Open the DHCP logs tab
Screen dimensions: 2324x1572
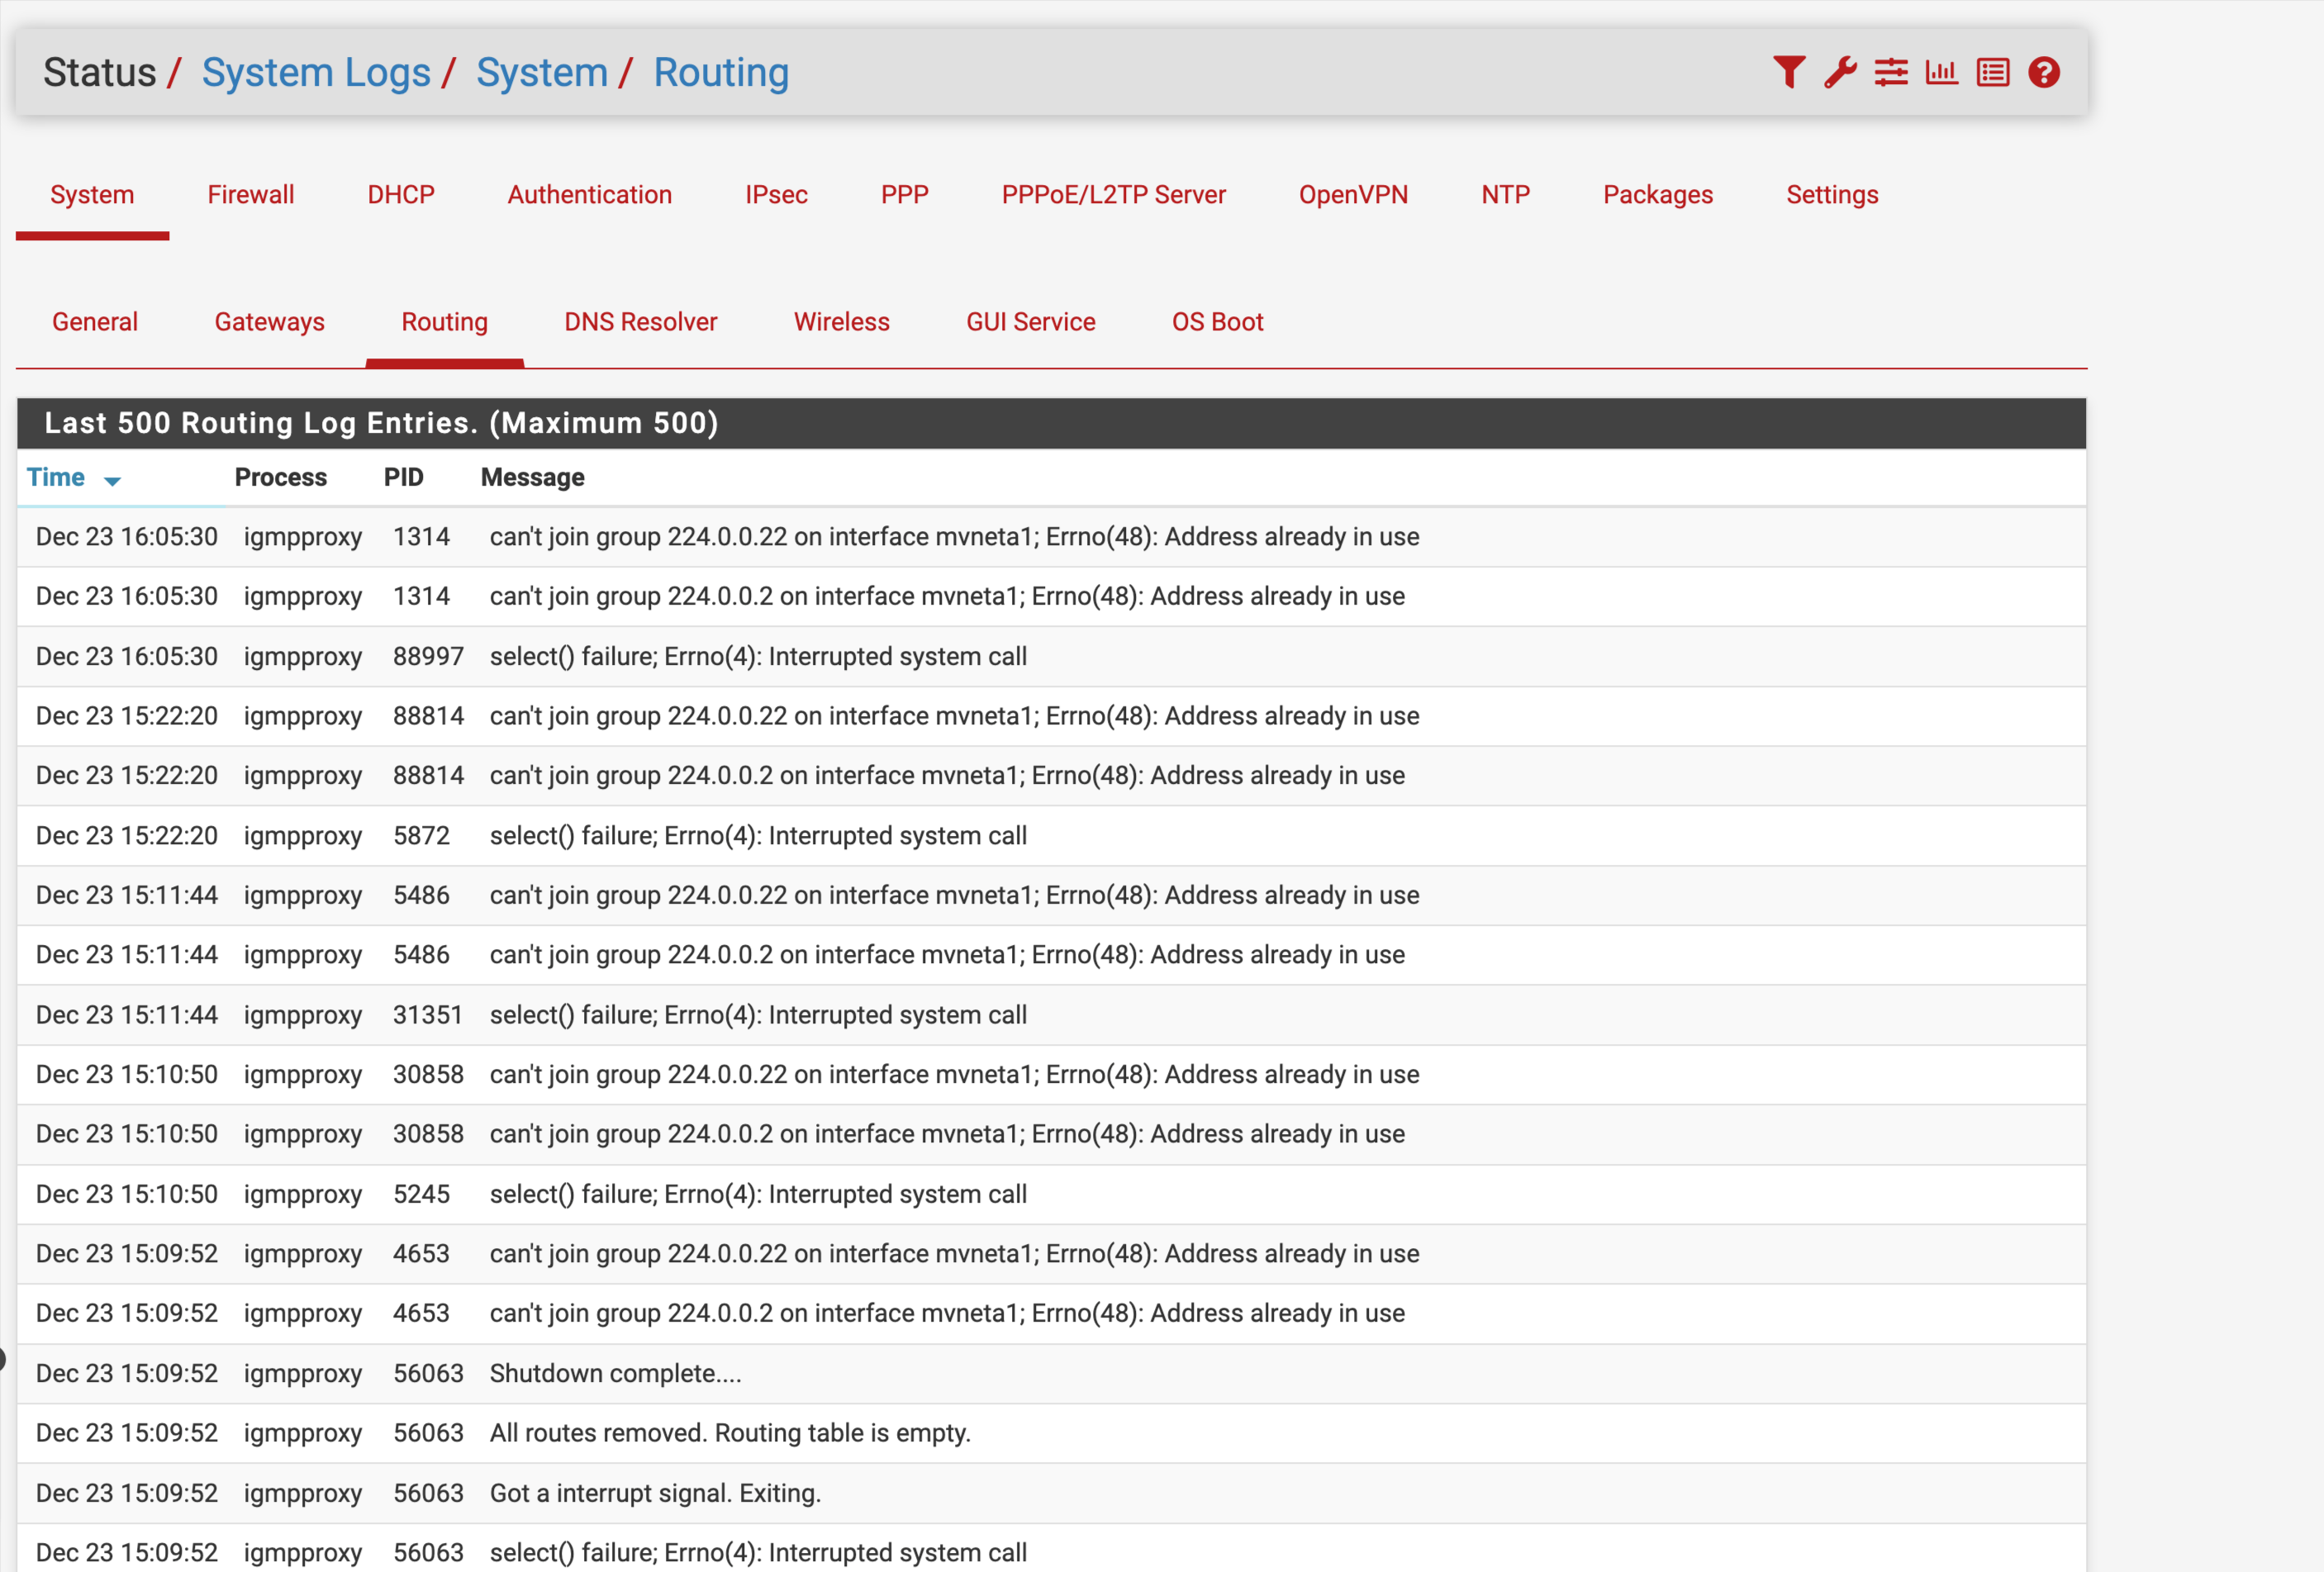pyautogui.click(x=400, y=195)
